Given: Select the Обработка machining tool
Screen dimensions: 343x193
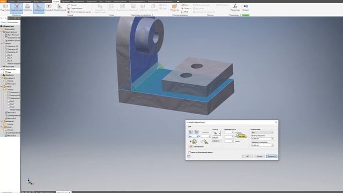Looking at the screenshot, I should tap(27, 8).
